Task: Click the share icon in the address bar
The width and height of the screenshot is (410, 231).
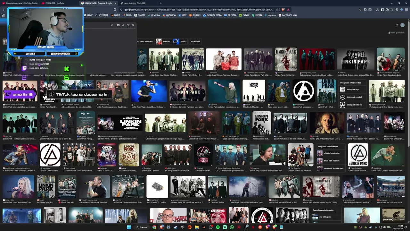Action: [277, 10]
